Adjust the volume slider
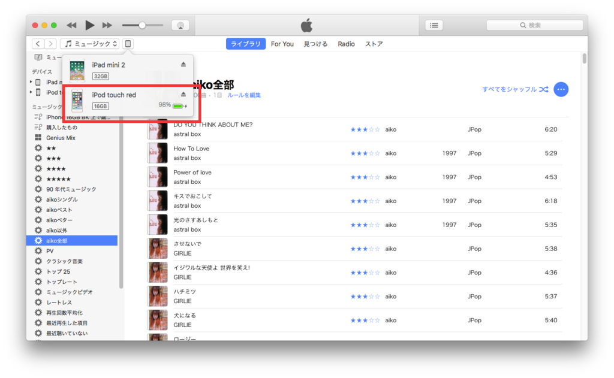614x378 pixels. tap(143, 25)
